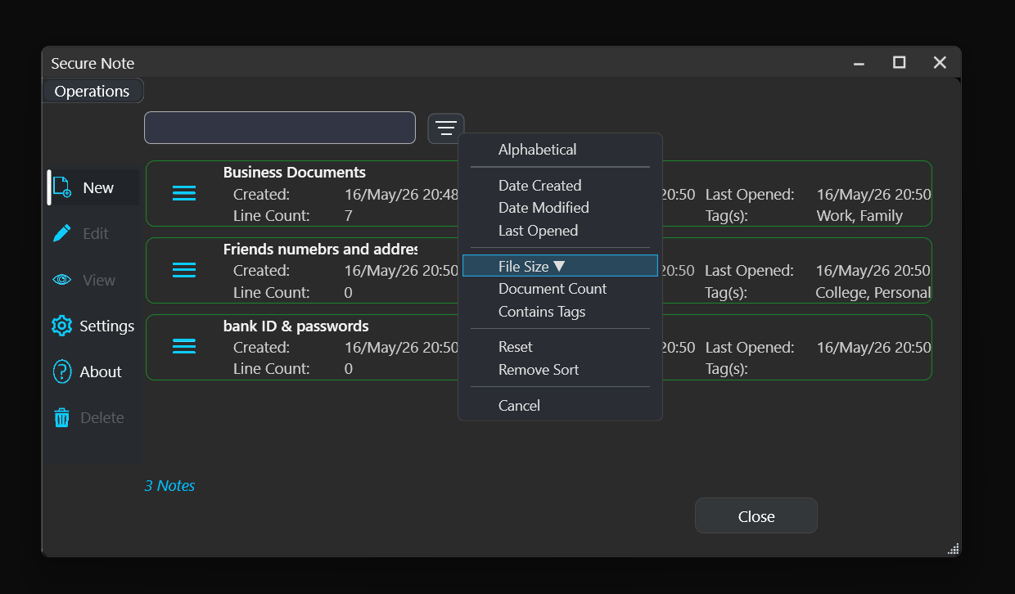The image size is (1015, 594).
Task: Maximize the Secure Note window
Action: click(x=899, y=62)
